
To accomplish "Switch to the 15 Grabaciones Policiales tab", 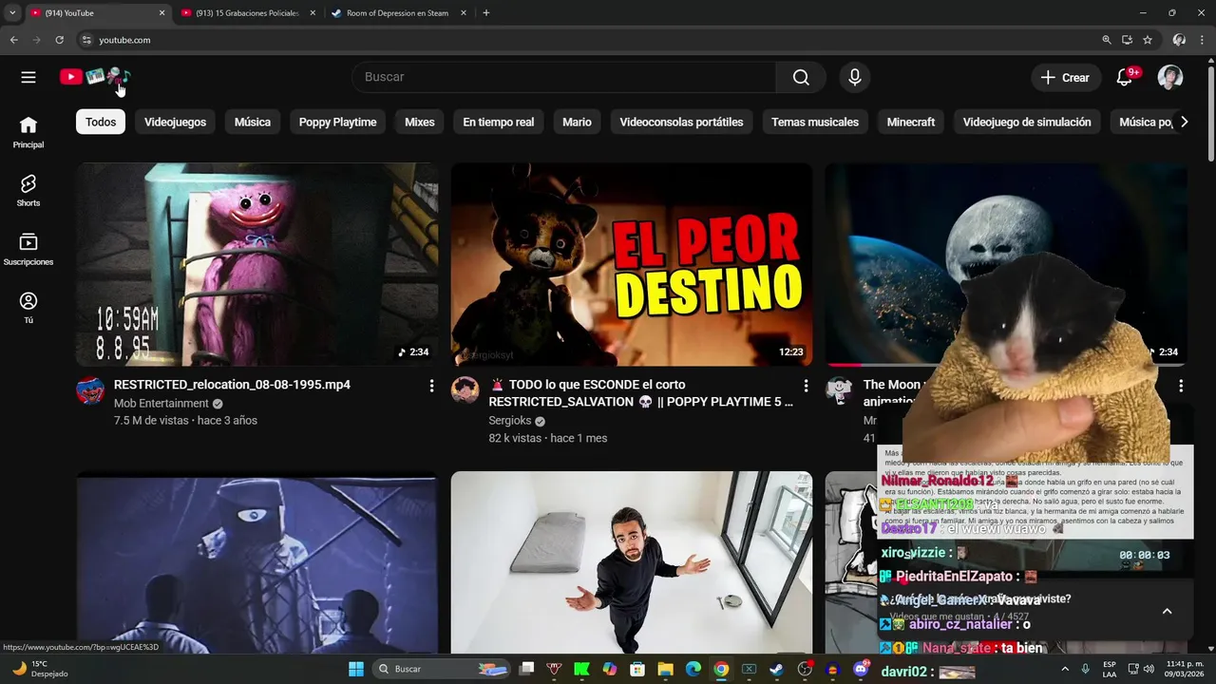I will point(247,13).
